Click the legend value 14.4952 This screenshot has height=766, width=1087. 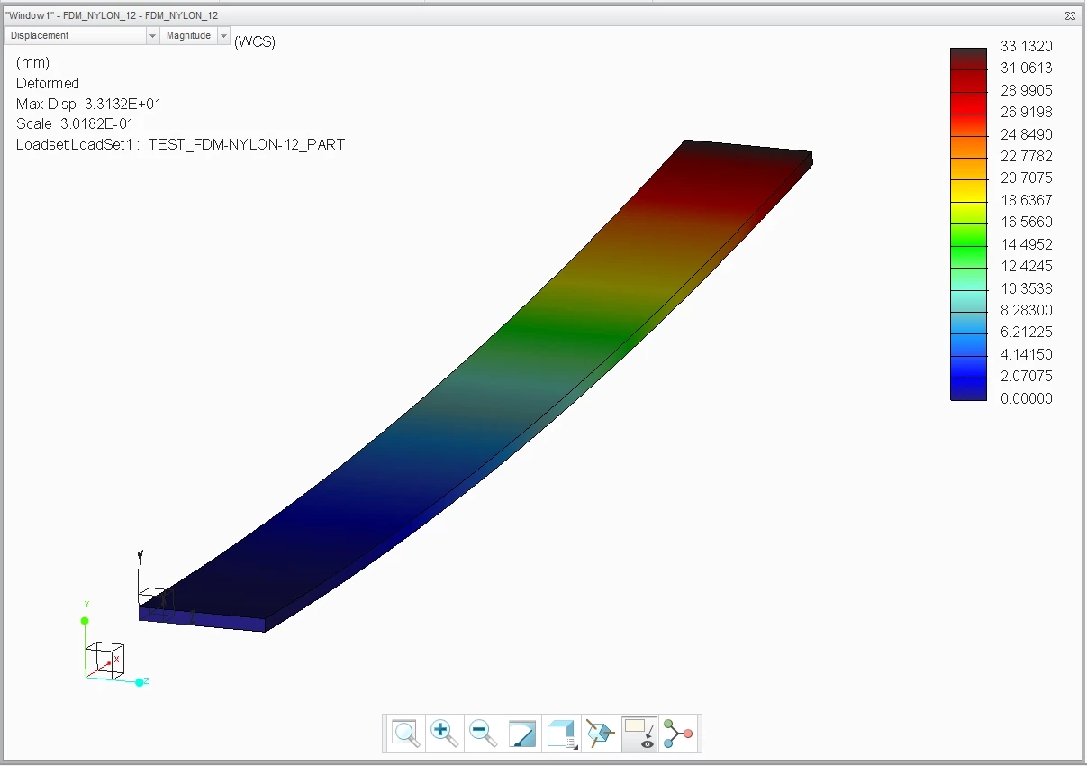1027,244
